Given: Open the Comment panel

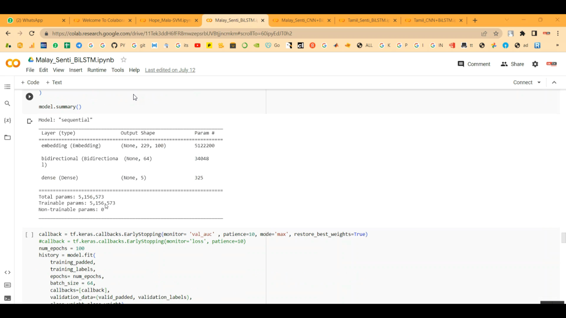Looking at the screenshot, I should click(474, 64).
